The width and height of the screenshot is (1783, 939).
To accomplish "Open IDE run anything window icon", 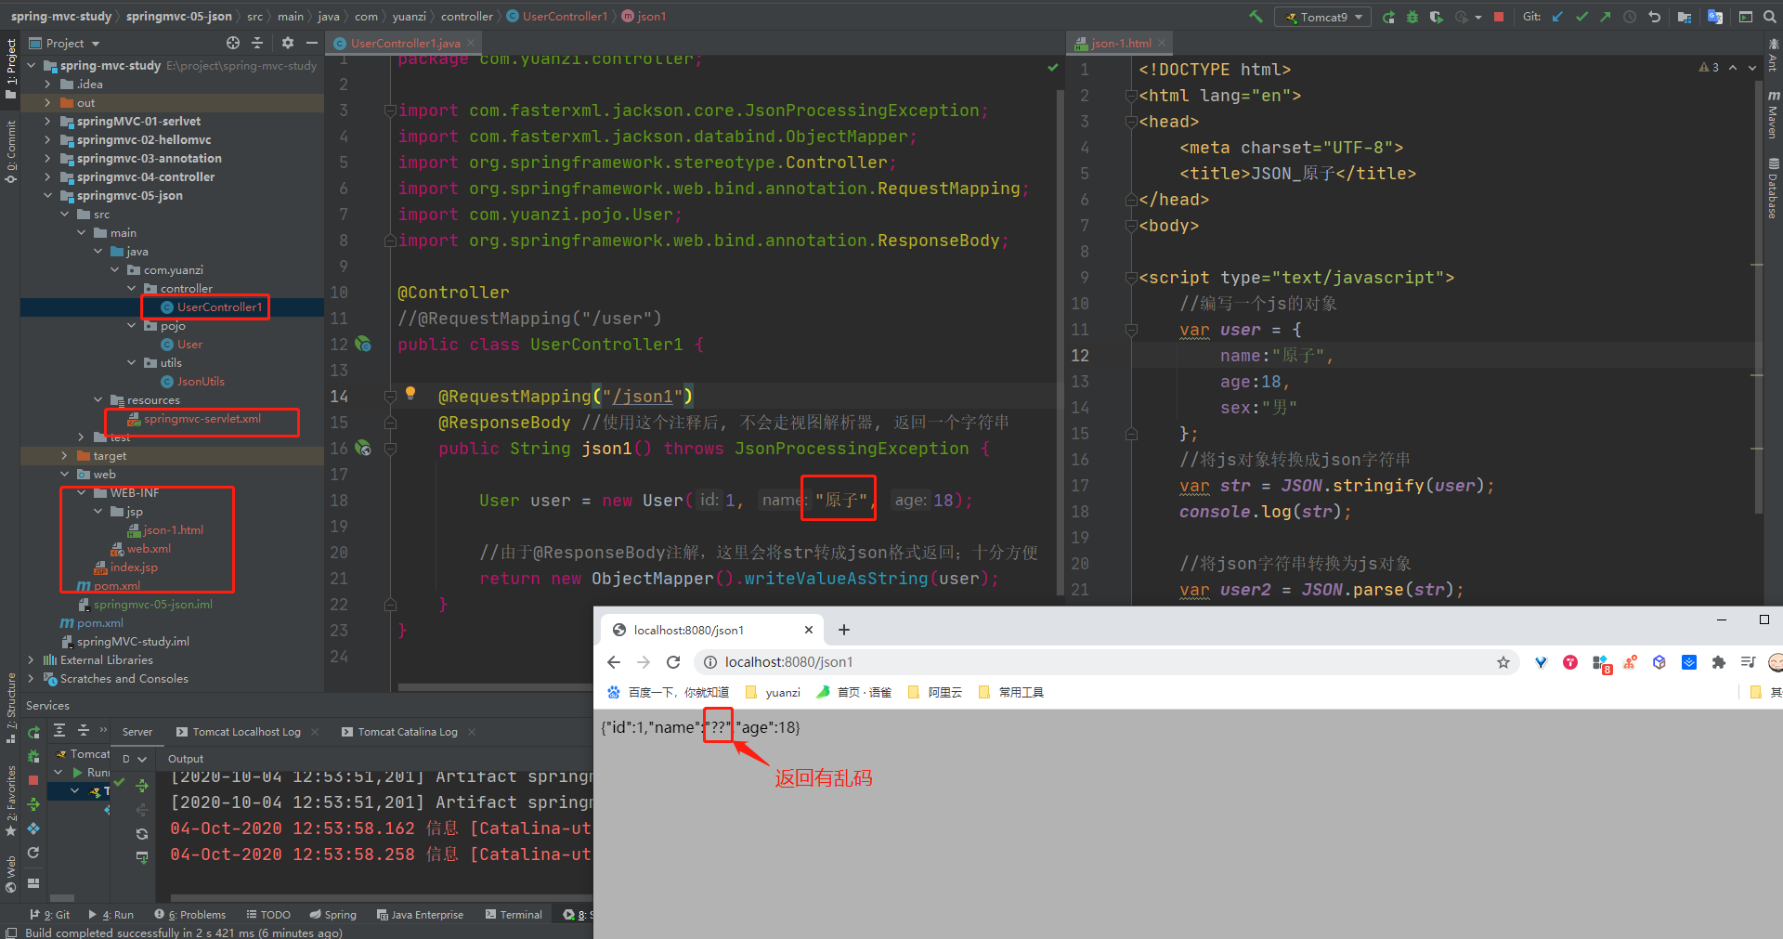I will coord(1746,17).
